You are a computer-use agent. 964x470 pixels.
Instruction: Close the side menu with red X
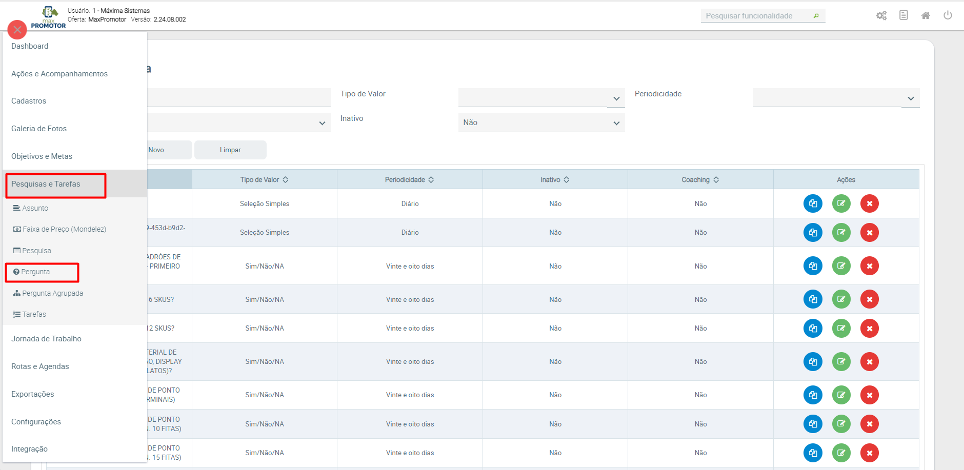click(17, 30)
